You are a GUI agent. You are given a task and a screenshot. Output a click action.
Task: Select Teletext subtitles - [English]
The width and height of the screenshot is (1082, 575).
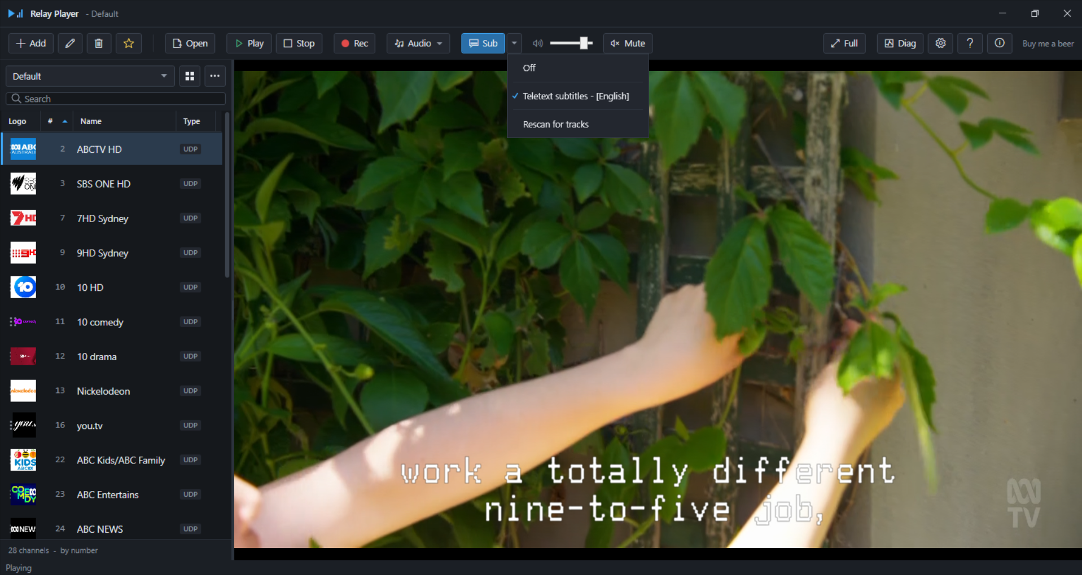click(x=578, y=96)
